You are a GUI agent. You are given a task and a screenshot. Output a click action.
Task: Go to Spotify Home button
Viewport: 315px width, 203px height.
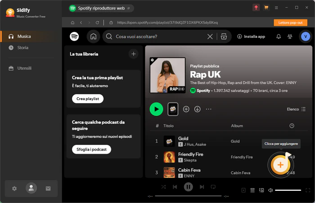93,37
